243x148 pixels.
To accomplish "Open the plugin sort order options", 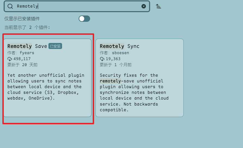I will (x=158, y=6).
